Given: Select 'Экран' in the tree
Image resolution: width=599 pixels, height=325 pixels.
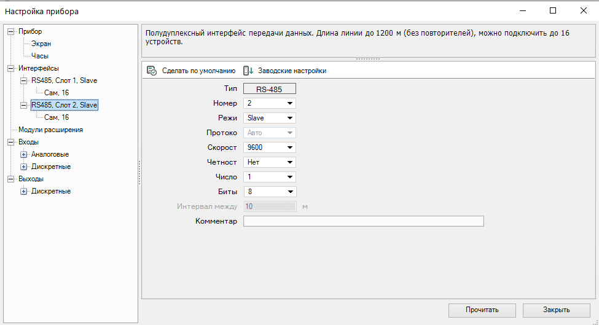Looking at the screenshot, I should pyautogui.click(x=41, y=44).
